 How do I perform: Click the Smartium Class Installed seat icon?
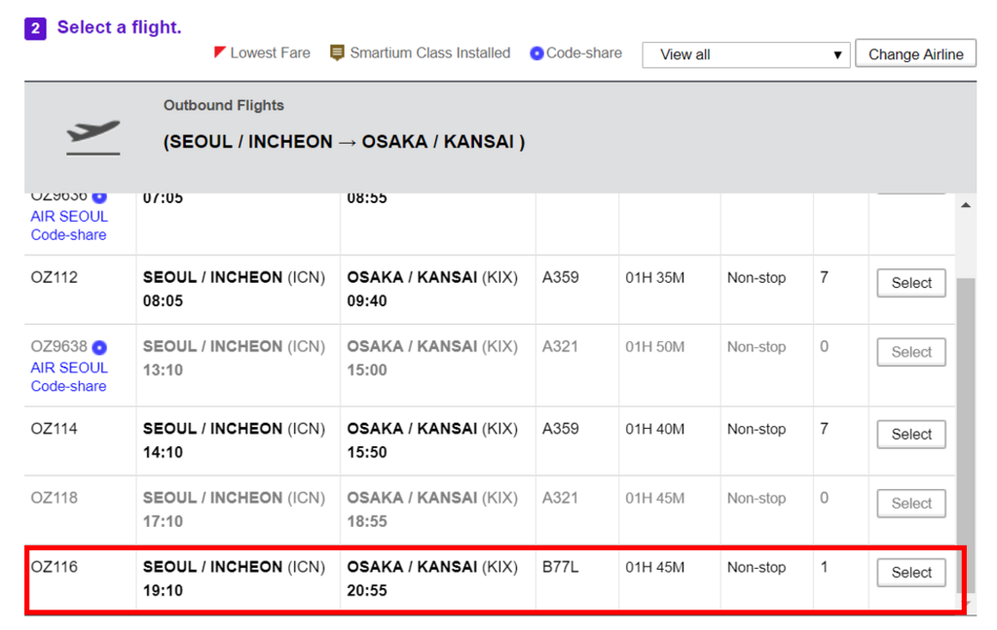click(337, 52)
